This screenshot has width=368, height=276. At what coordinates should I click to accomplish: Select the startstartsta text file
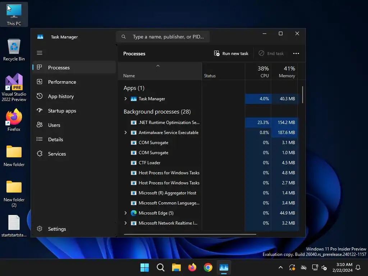point(14,226)
